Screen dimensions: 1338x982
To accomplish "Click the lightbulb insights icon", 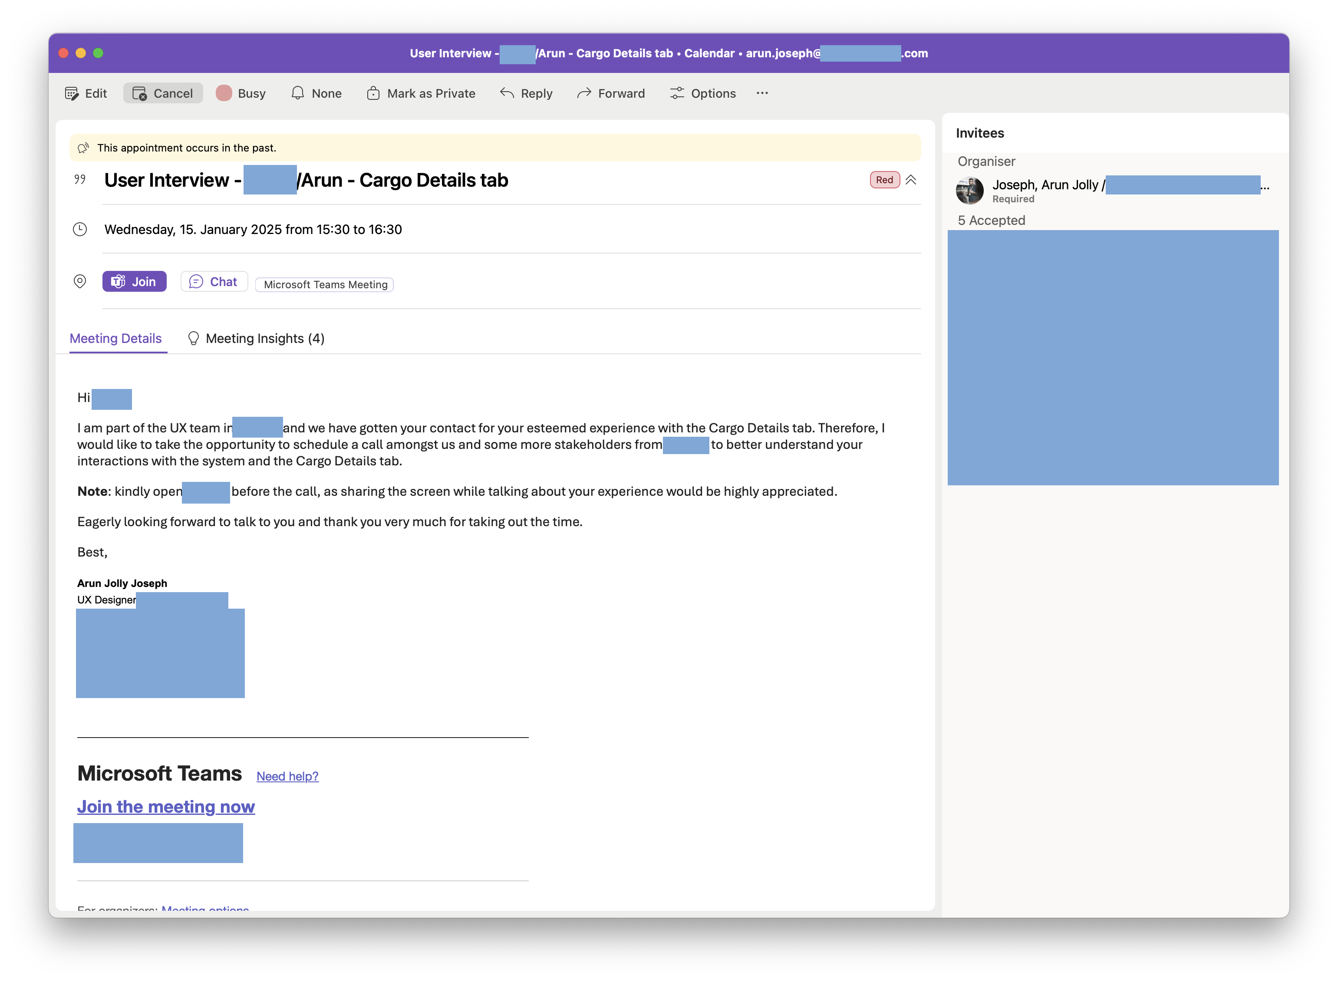I will pos(193,338).
